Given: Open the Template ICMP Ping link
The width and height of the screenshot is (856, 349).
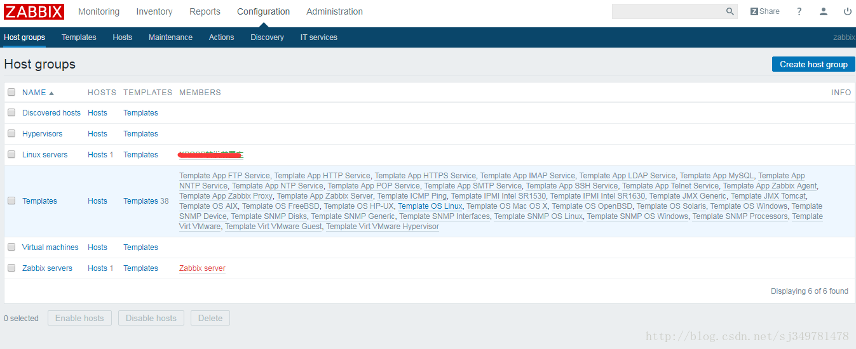Looking at the screenshot, I should 412,196.
